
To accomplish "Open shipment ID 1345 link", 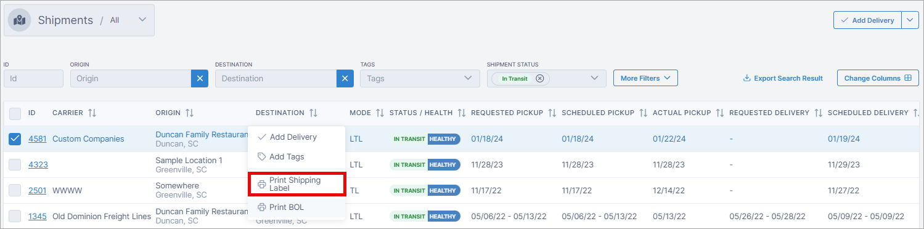I will tap(37, 216).
